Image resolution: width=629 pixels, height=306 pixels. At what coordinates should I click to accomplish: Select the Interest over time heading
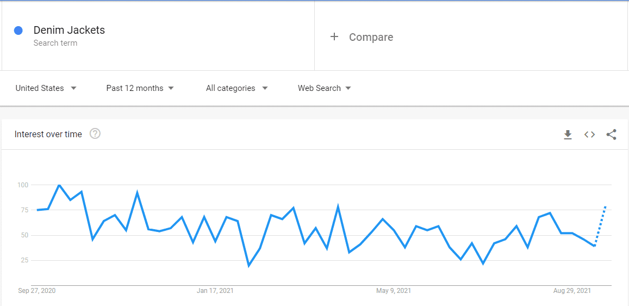[48, 134]
